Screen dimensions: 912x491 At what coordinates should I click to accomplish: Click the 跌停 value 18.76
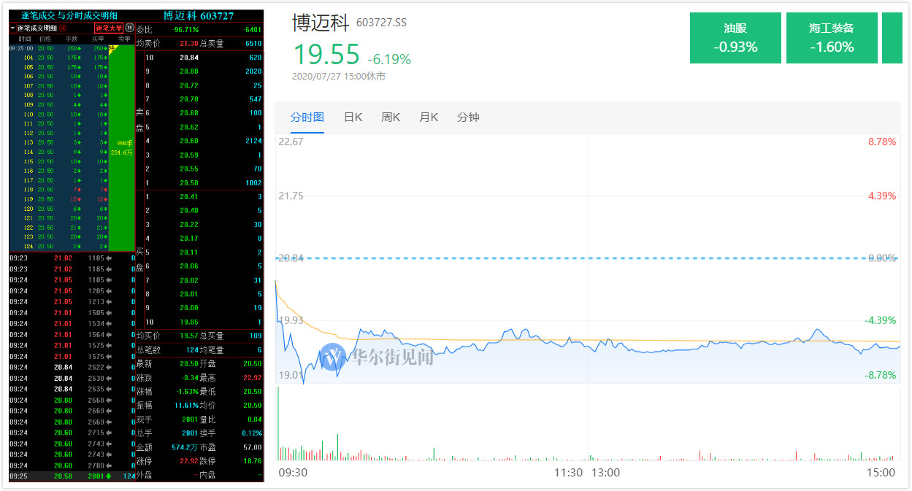tap(253, 460)
